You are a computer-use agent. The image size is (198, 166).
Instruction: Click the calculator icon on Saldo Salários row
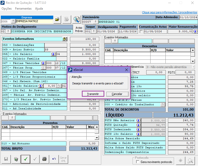click(x=59, y=86)
